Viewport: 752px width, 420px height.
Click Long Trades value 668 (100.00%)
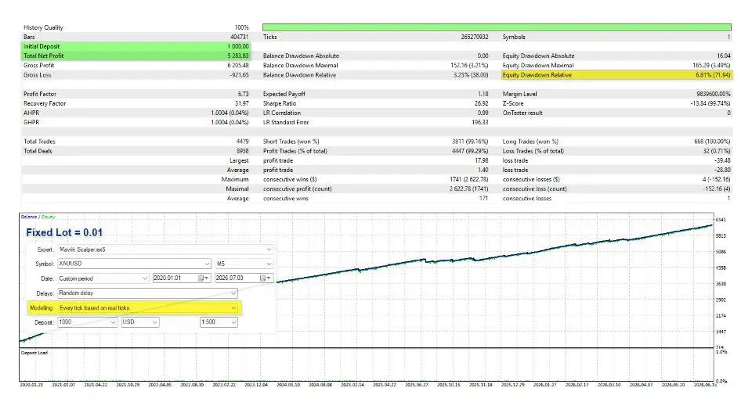pos(712,142)
